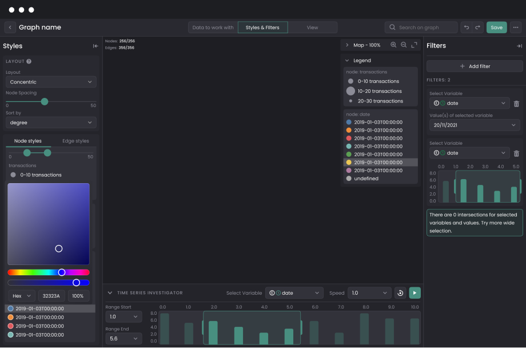Select the blue date row in Styles list
The height and width of the screenshot is (348, 526).
pos(50,309)
